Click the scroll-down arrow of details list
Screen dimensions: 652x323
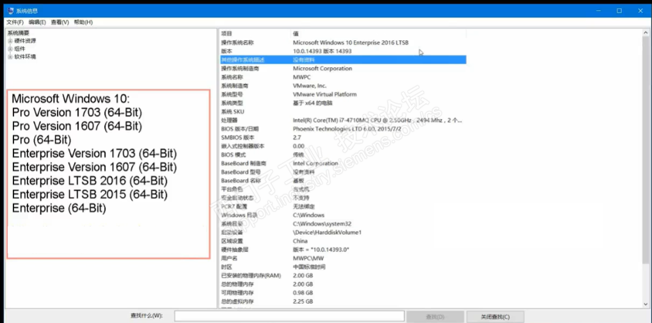(x=645, y=304)
